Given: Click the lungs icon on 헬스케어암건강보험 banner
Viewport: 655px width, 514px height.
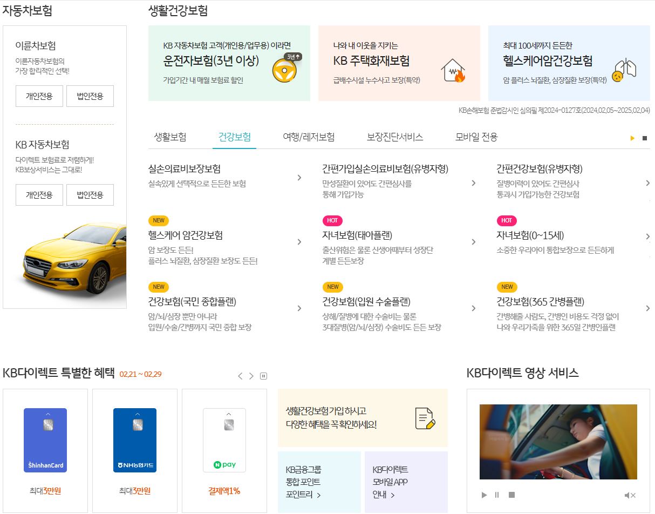Looking at the screenshot, I should [x=624, y=69].
